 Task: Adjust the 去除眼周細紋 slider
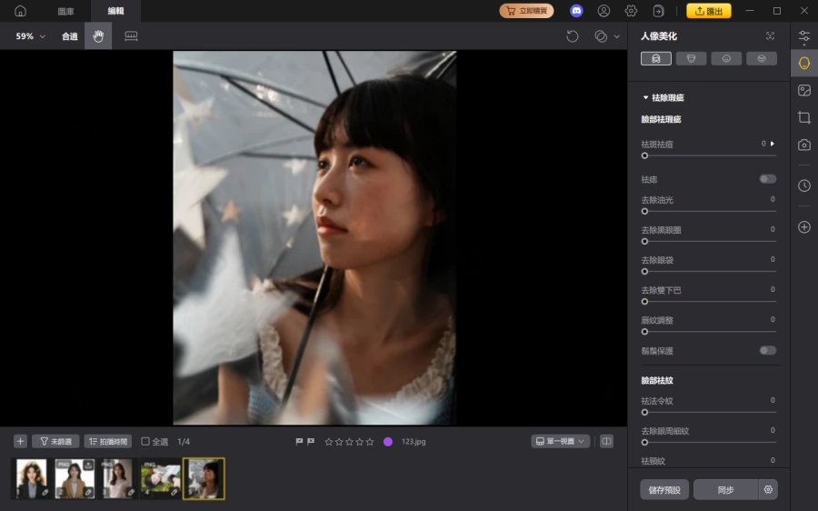[710, 443]
